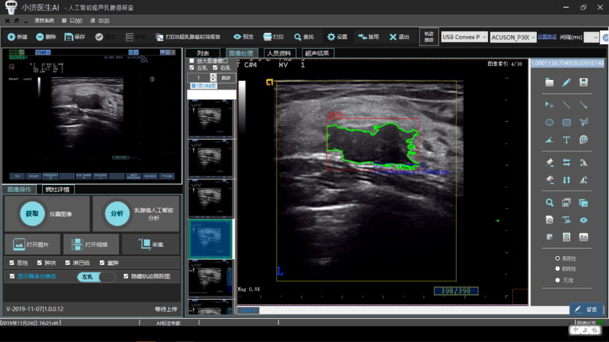Open the 间隔(ms) dropdown
Screen dimensions: 609x342
coord(591,37)
